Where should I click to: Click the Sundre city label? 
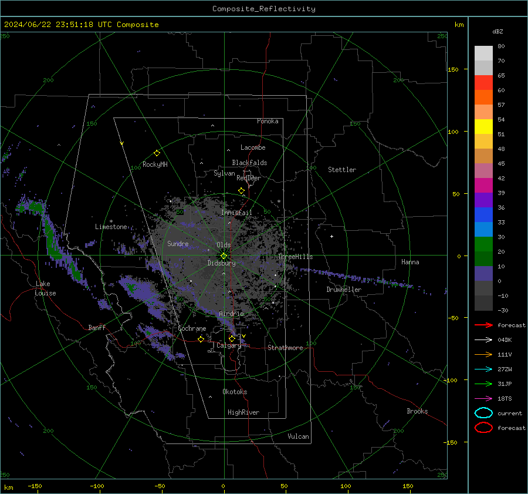(x=178, y=244)
